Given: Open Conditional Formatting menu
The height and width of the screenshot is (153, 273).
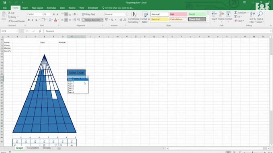Looking at the screenshot, I should tap(134, 17).
